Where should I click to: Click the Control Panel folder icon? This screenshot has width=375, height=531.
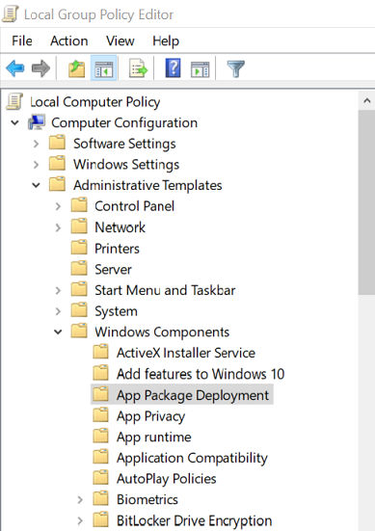click(79, 205)
